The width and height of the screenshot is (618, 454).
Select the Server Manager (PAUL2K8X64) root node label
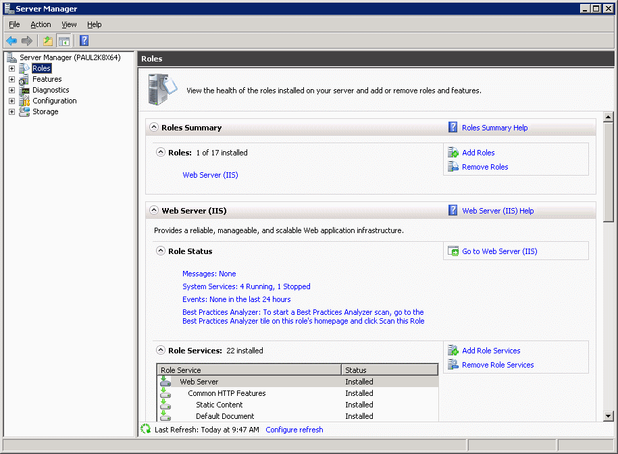pyautogui.click(x=70, y=57)
